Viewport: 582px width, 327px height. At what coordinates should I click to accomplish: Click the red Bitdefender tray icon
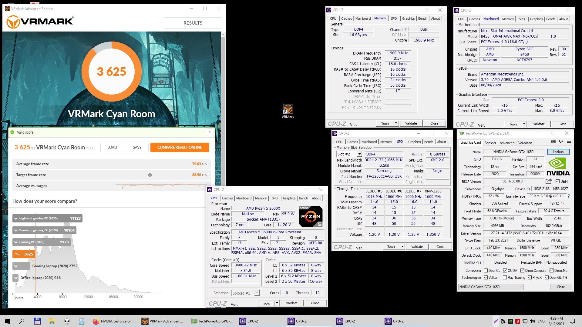coord(518,321)
